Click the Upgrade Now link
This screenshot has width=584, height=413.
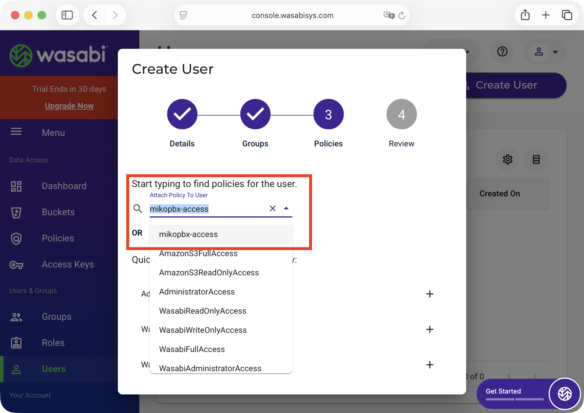pos(69,106)
